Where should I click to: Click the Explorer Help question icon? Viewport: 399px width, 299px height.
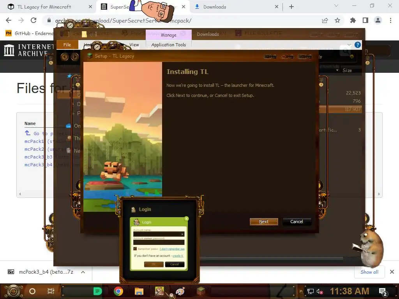pyautogui.click(x=358, y=45)
